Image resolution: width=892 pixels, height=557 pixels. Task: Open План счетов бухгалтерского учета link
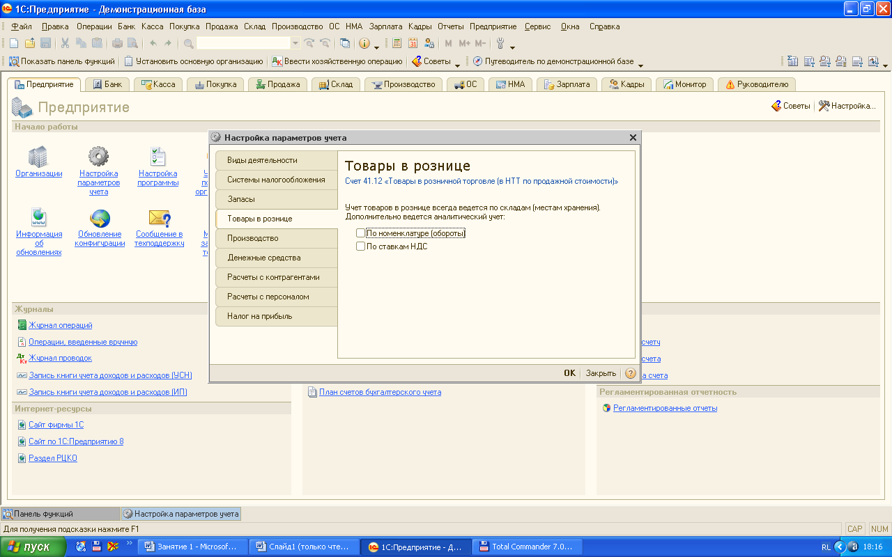point(380,392)
